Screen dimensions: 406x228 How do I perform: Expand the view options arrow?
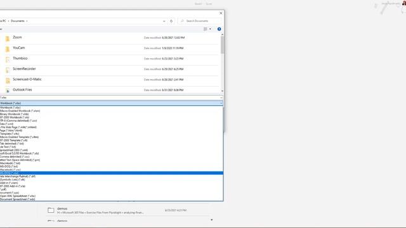click(210, 29)
